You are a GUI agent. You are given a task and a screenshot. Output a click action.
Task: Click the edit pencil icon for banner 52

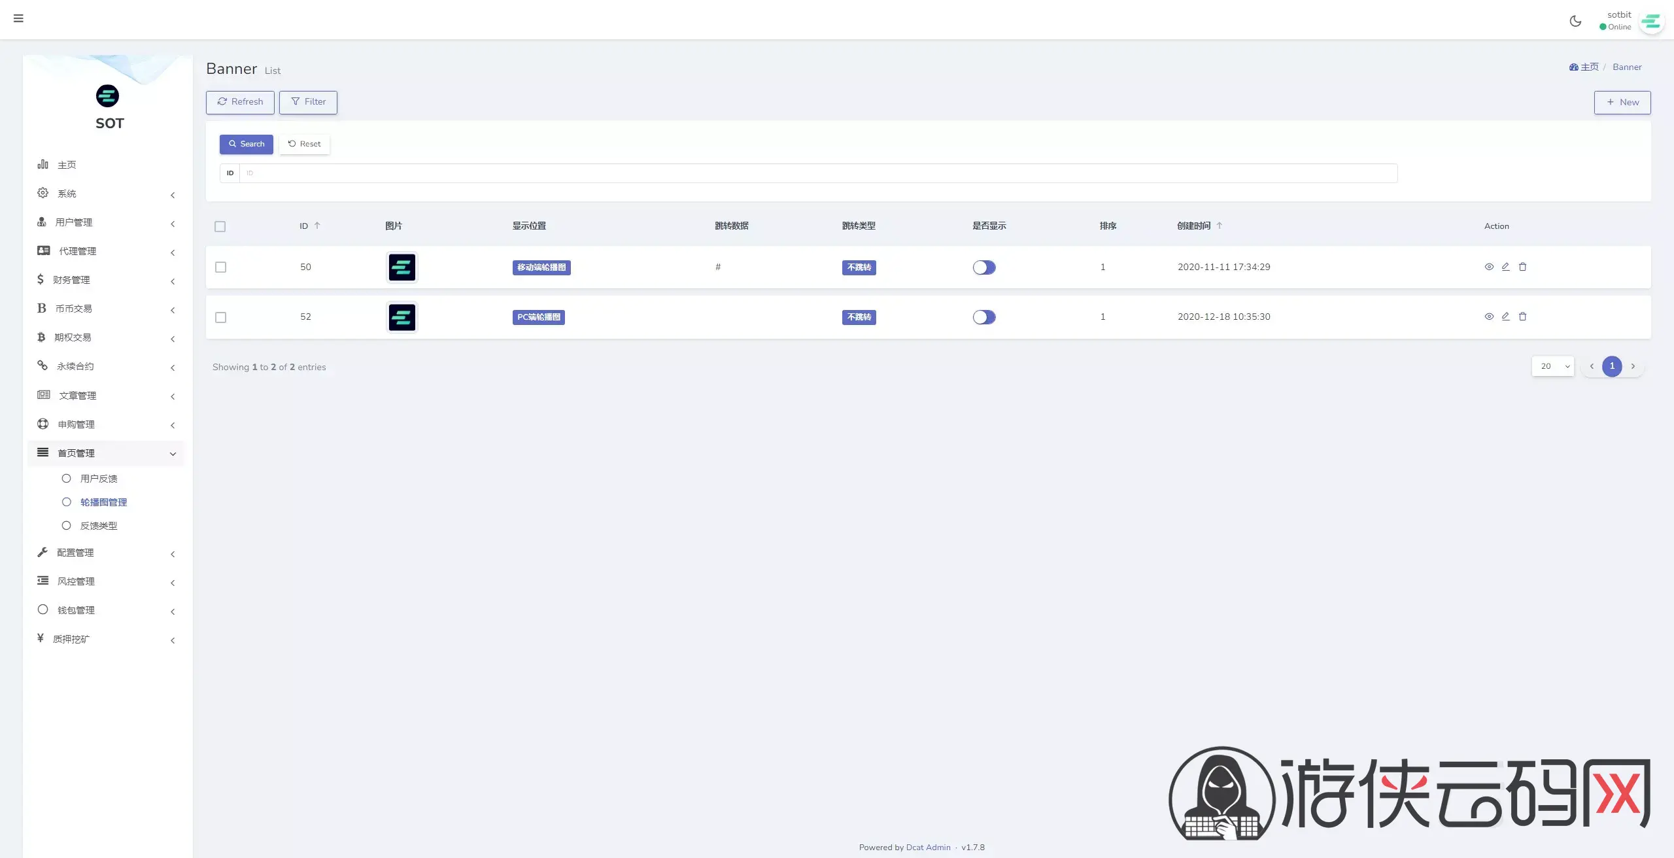1505,317
